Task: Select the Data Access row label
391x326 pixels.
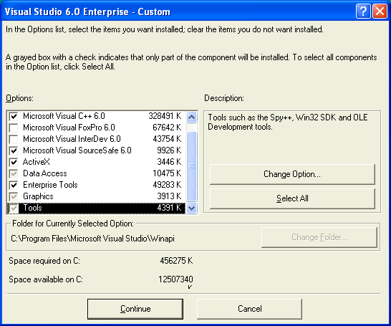Action: pos(45,173)
